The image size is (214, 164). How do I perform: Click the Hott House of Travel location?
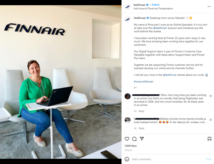153,9
